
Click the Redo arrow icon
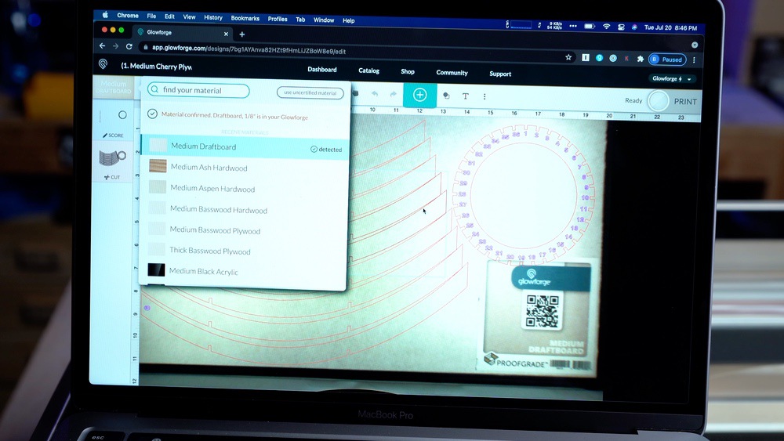(393, 95)
